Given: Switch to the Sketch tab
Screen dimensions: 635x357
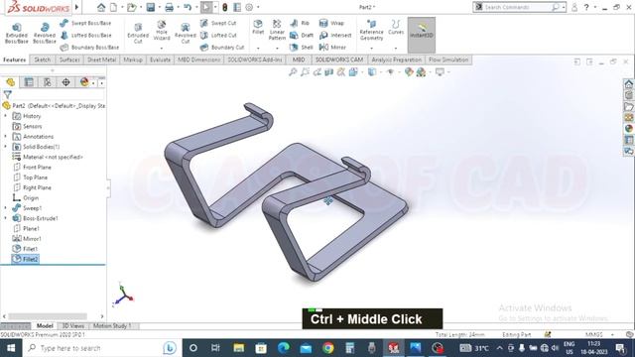Looking at the screenshot, I should 42,59.
